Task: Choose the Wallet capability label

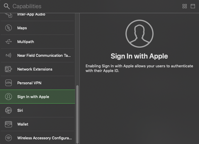Action: coord(23,124)
